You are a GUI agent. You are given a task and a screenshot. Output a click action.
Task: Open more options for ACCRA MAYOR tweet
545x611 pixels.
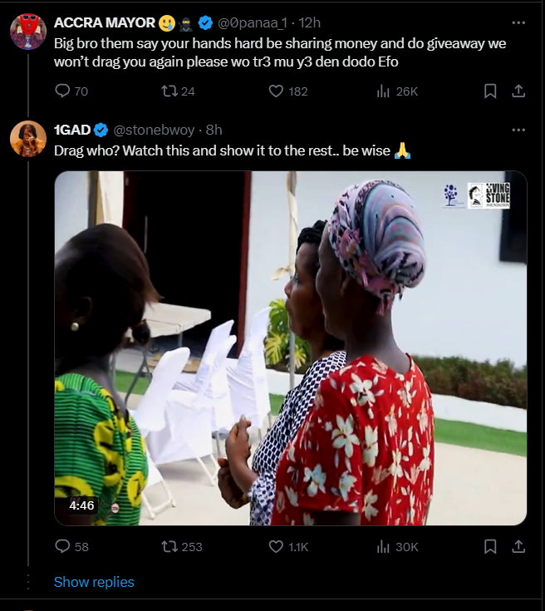coord(518,22)
